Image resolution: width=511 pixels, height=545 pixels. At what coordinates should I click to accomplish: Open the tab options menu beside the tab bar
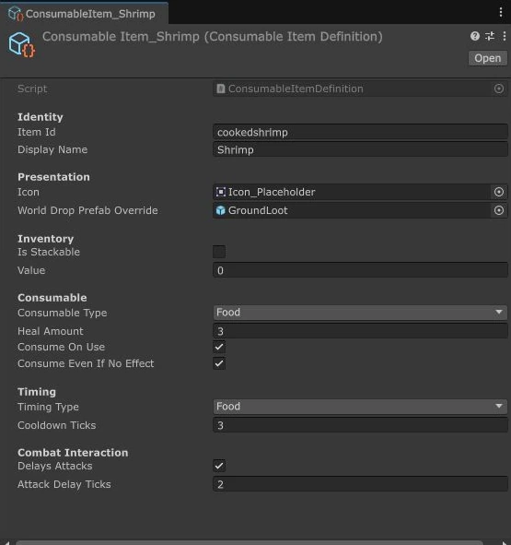tap(501, 12)
